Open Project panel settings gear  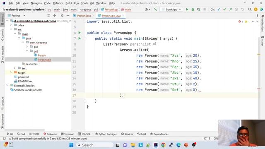(x=62, y=16)
